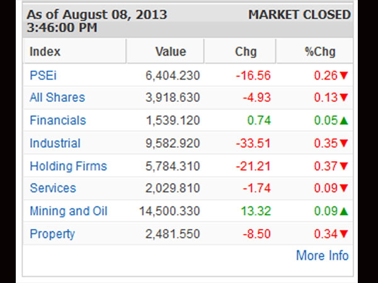
Task: Click the Value column header
Action: point(171,52)
